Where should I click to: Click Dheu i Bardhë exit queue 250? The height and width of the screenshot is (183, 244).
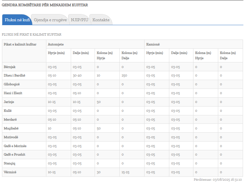[x=124, y=75]
